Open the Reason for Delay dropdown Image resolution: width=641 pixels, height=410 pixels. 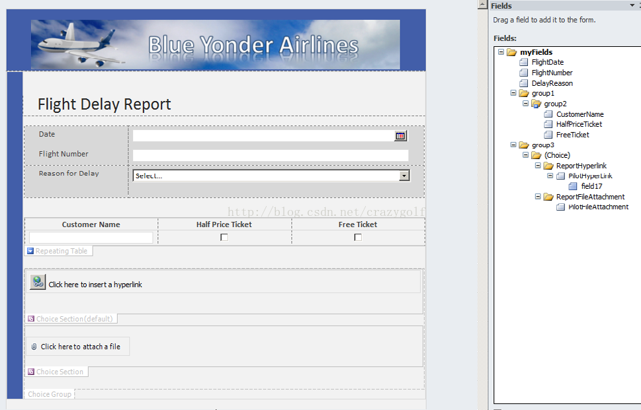404,176
